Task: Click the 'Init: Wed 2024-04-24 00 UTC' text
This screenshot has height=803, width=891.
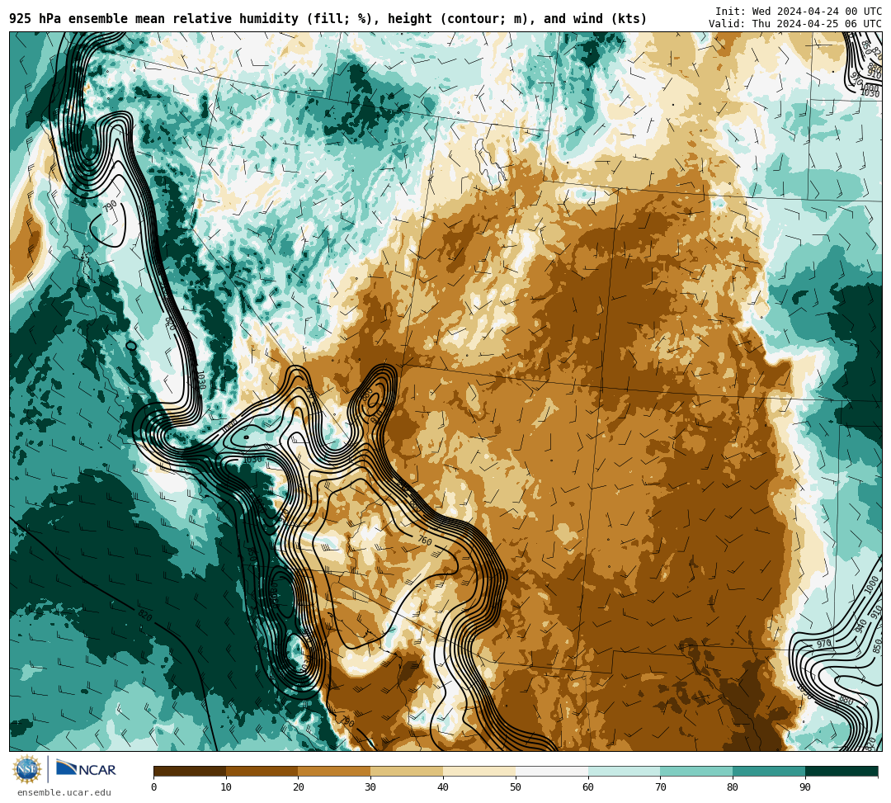Action: (799, 12)
